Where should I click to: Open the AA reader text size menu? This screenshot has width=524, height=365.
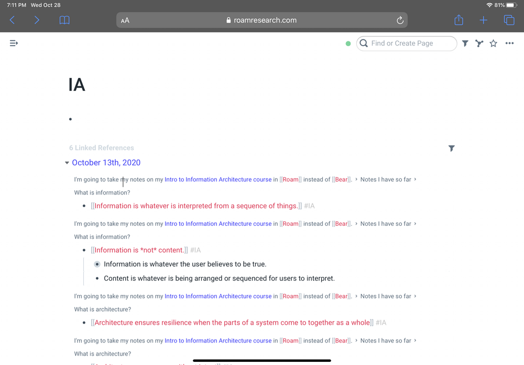point(125,20)
